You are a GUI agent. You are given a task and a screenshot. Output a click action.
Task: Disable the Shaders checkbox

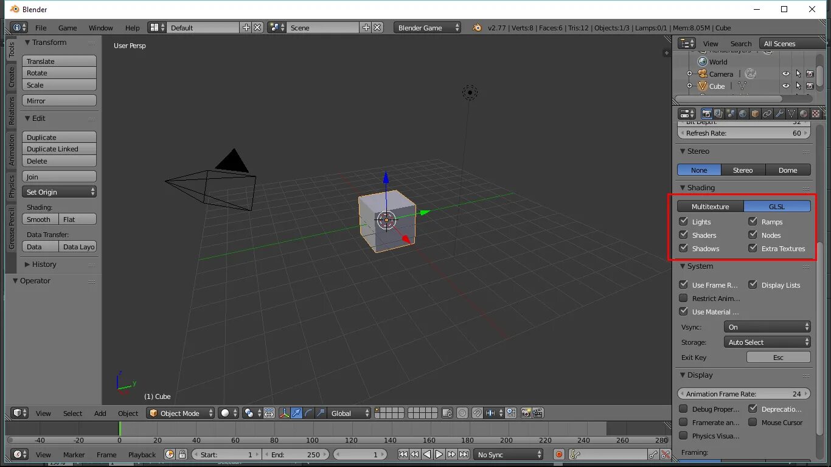pyautogui.click(x=683, y=235)
